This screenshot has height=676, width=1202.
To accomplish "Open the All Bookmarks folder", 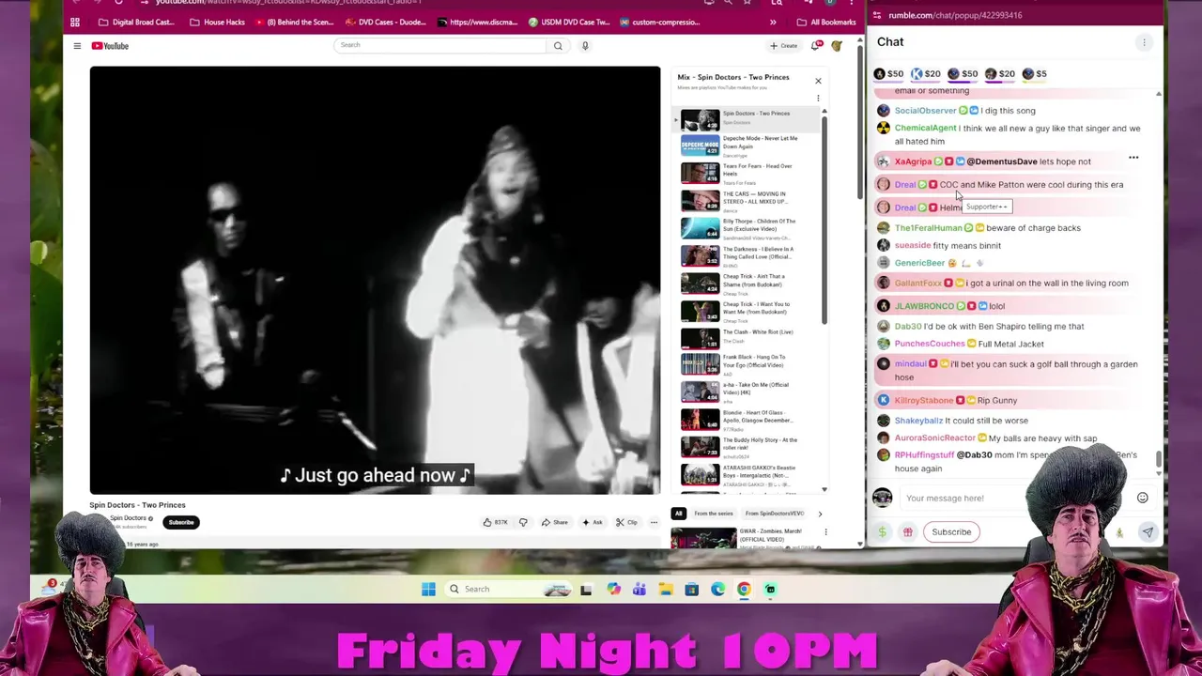I will tap(826, 22).
